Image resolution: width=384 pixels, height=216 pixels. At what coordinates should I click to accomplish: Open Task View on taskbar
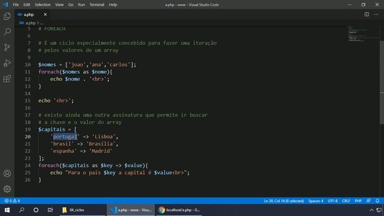click(50, 210)
